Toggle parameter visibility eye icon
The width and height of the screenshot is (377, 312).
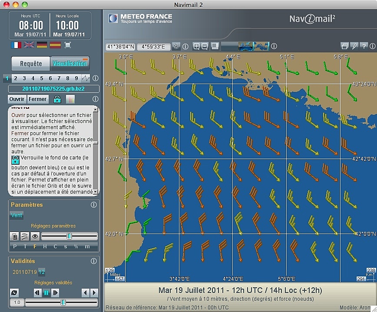point(35,236)
